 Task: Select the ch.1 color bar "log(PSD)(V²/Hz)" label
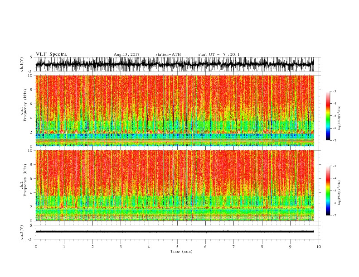coord(339,118)
